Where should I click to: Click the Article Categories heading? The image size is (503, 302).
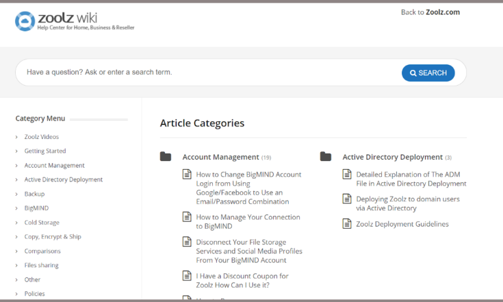[202, 123]
